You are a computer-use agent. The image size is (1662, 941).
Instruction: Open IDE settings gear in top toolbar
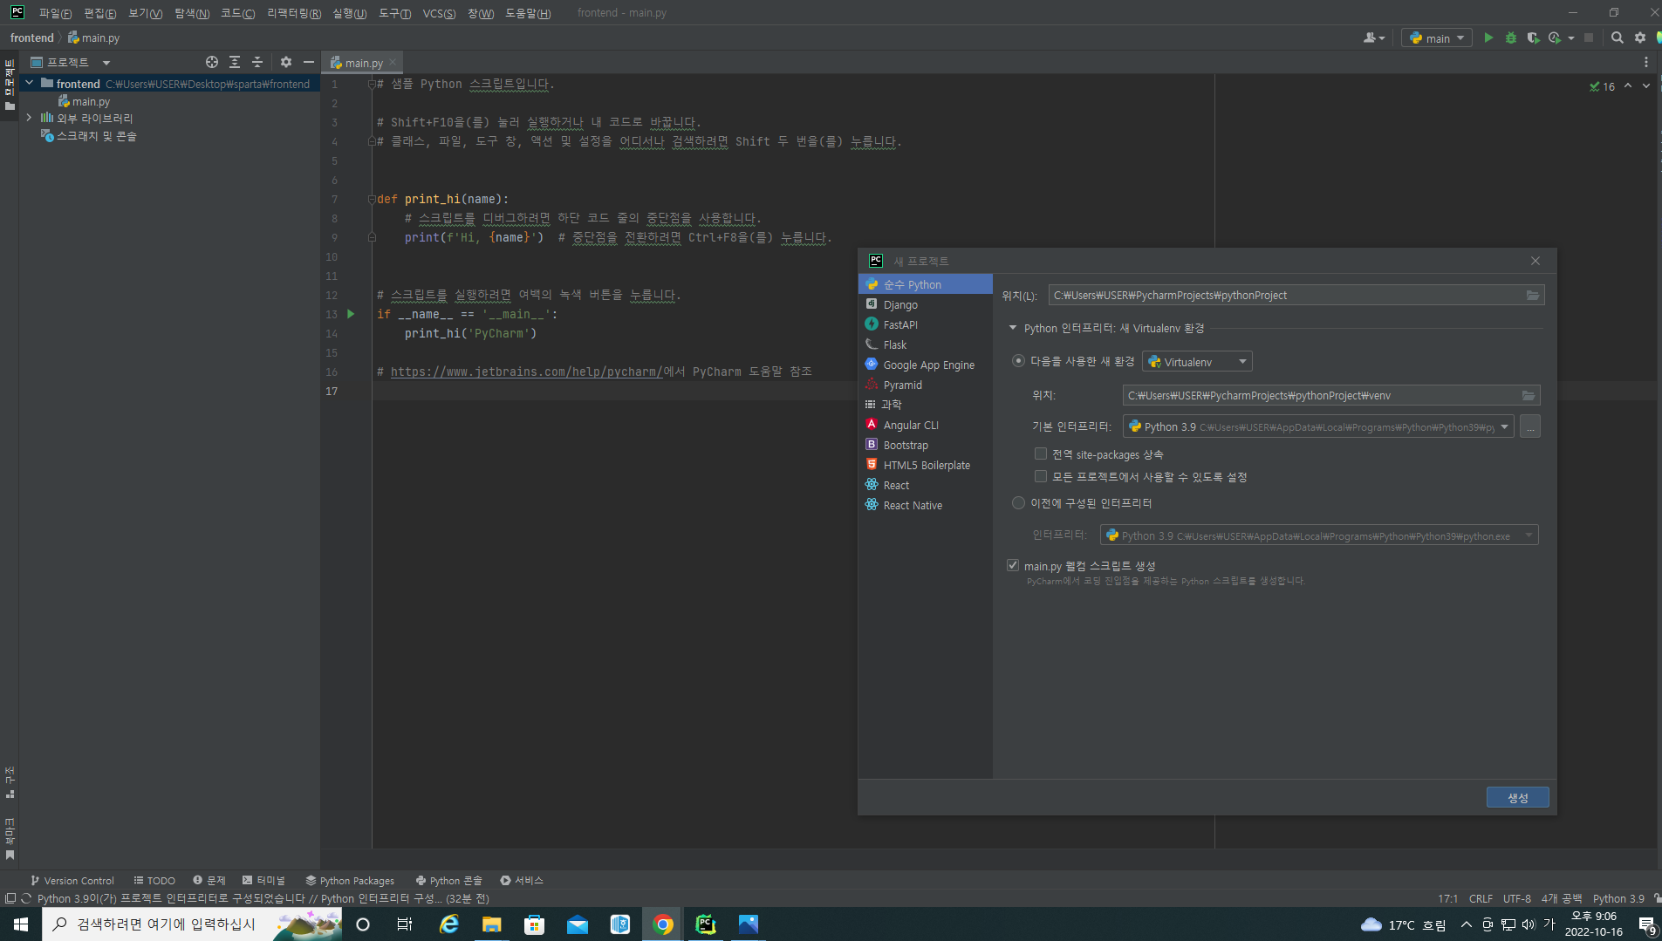tap(1640, 38)
